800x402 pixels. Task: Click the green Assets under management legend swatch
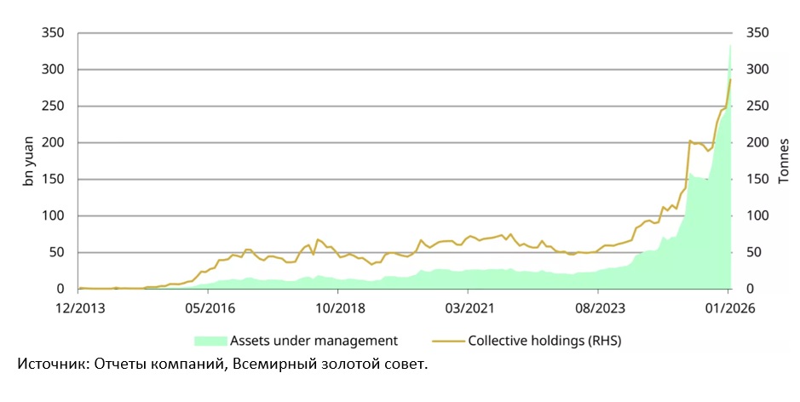click(210, 341)
